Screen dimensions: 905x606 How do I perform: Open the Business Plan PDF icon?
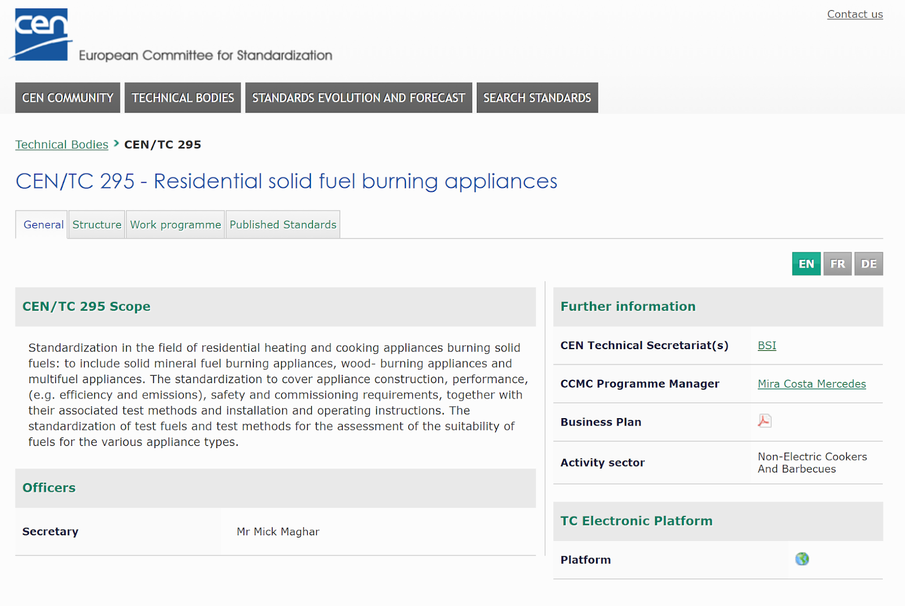pos(764,421)
